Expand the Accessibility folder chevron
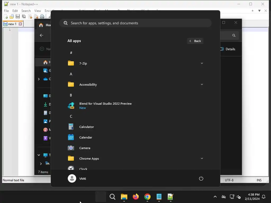 coord(202,84)
